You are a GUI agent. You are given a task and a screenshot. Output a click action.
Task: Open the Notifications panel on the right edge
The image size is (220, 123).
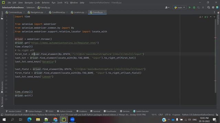(218, 18)
